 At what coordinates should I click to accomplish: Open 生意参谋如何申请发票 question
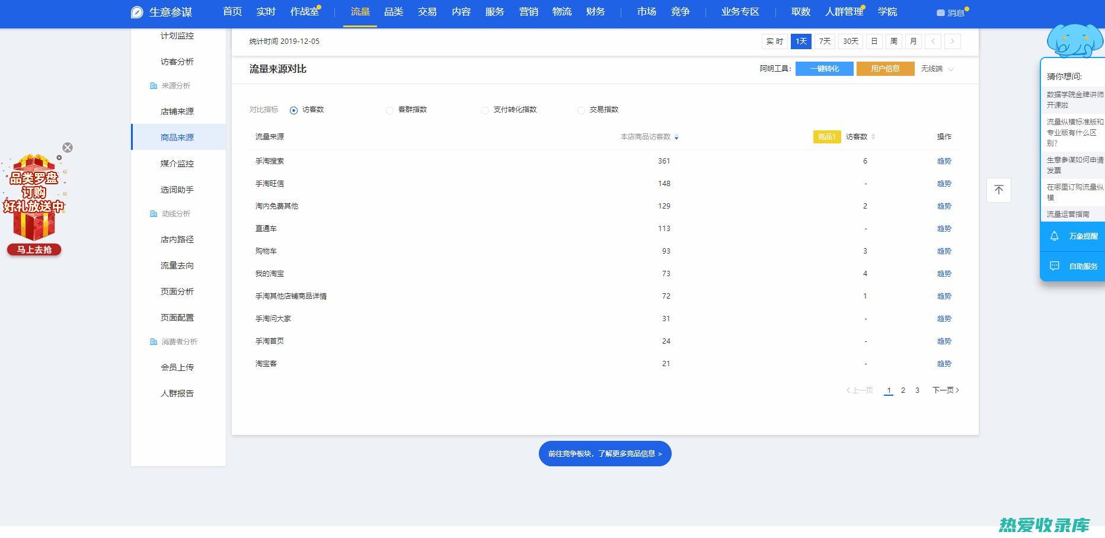pyautogui.click(x=1075, y=165)
